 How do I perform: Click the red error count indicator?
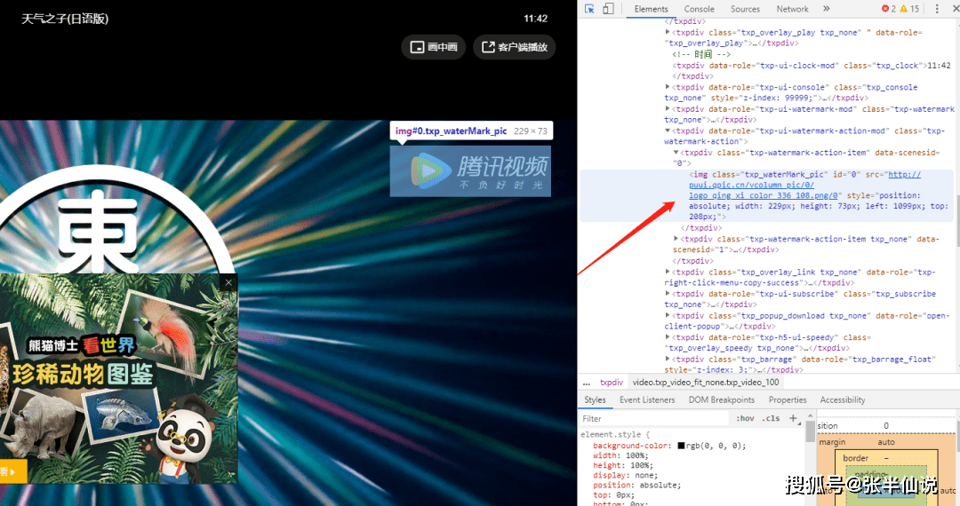coord(888,9)
